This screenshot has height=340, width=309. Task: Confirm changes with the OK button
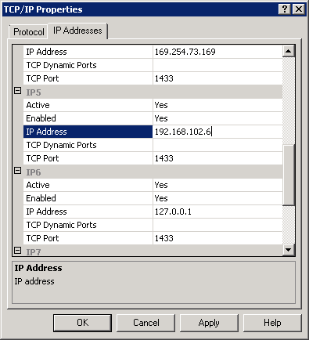coord(82,323)
